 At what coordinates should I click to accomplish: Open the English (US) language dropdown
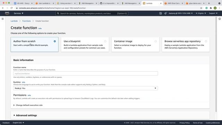click(18, 123)
